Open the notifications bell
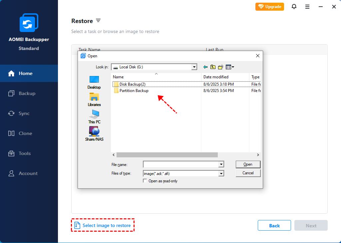Screen dimensions: 341x243 294,7
